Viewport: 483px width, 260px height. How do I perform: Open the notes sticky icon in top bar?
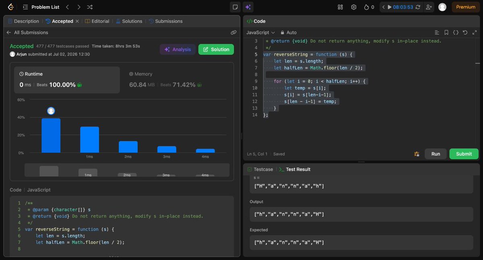coord(235,7)
